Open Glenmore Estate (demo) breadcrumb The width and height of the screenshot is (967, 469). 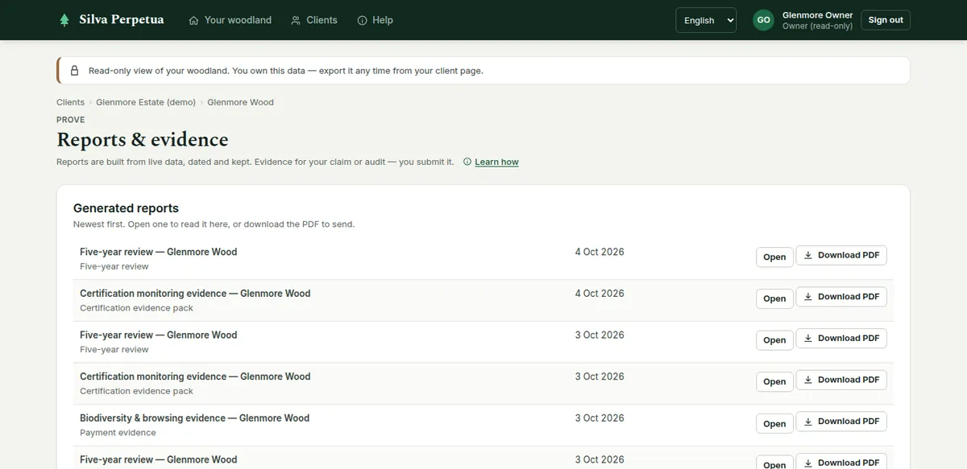point(146,102)
